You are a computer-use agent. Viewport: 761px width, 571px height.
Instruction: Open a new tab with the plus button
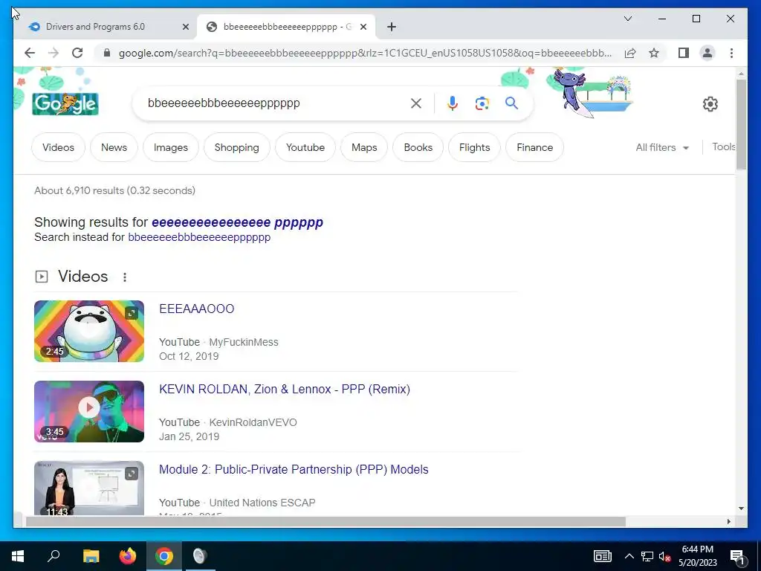click(x=392, y=27)
